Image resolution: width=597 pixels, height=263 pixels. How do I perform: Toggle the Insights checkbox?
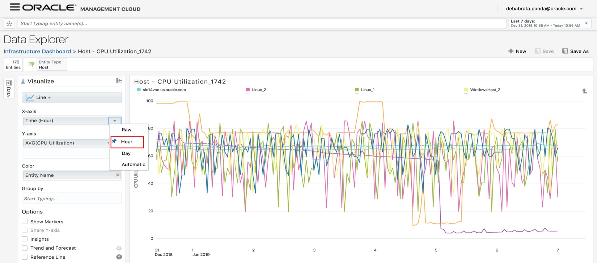point(25,239)
